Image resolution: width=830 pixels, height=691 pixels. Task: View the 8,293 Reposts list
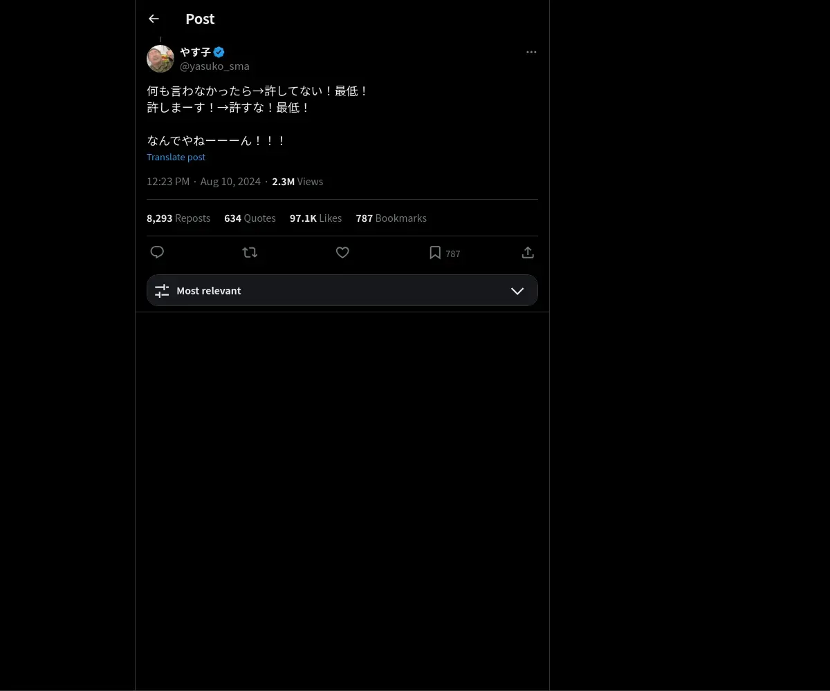[178, 218]
